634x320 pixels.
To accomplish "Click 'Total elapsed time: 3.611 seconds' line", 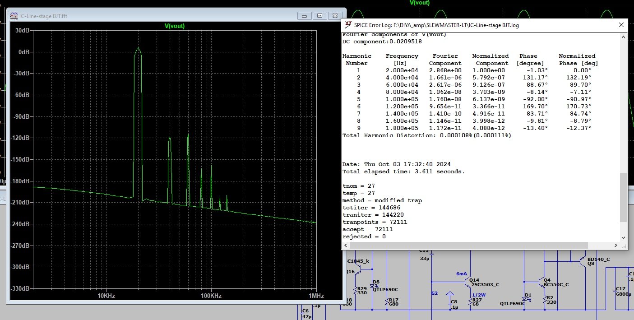I will click(403, 172).
